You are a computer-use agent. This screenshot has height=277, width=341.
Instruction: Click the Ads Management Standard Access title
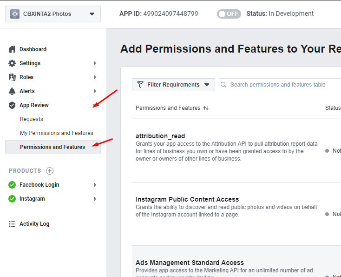pos(190,263)
